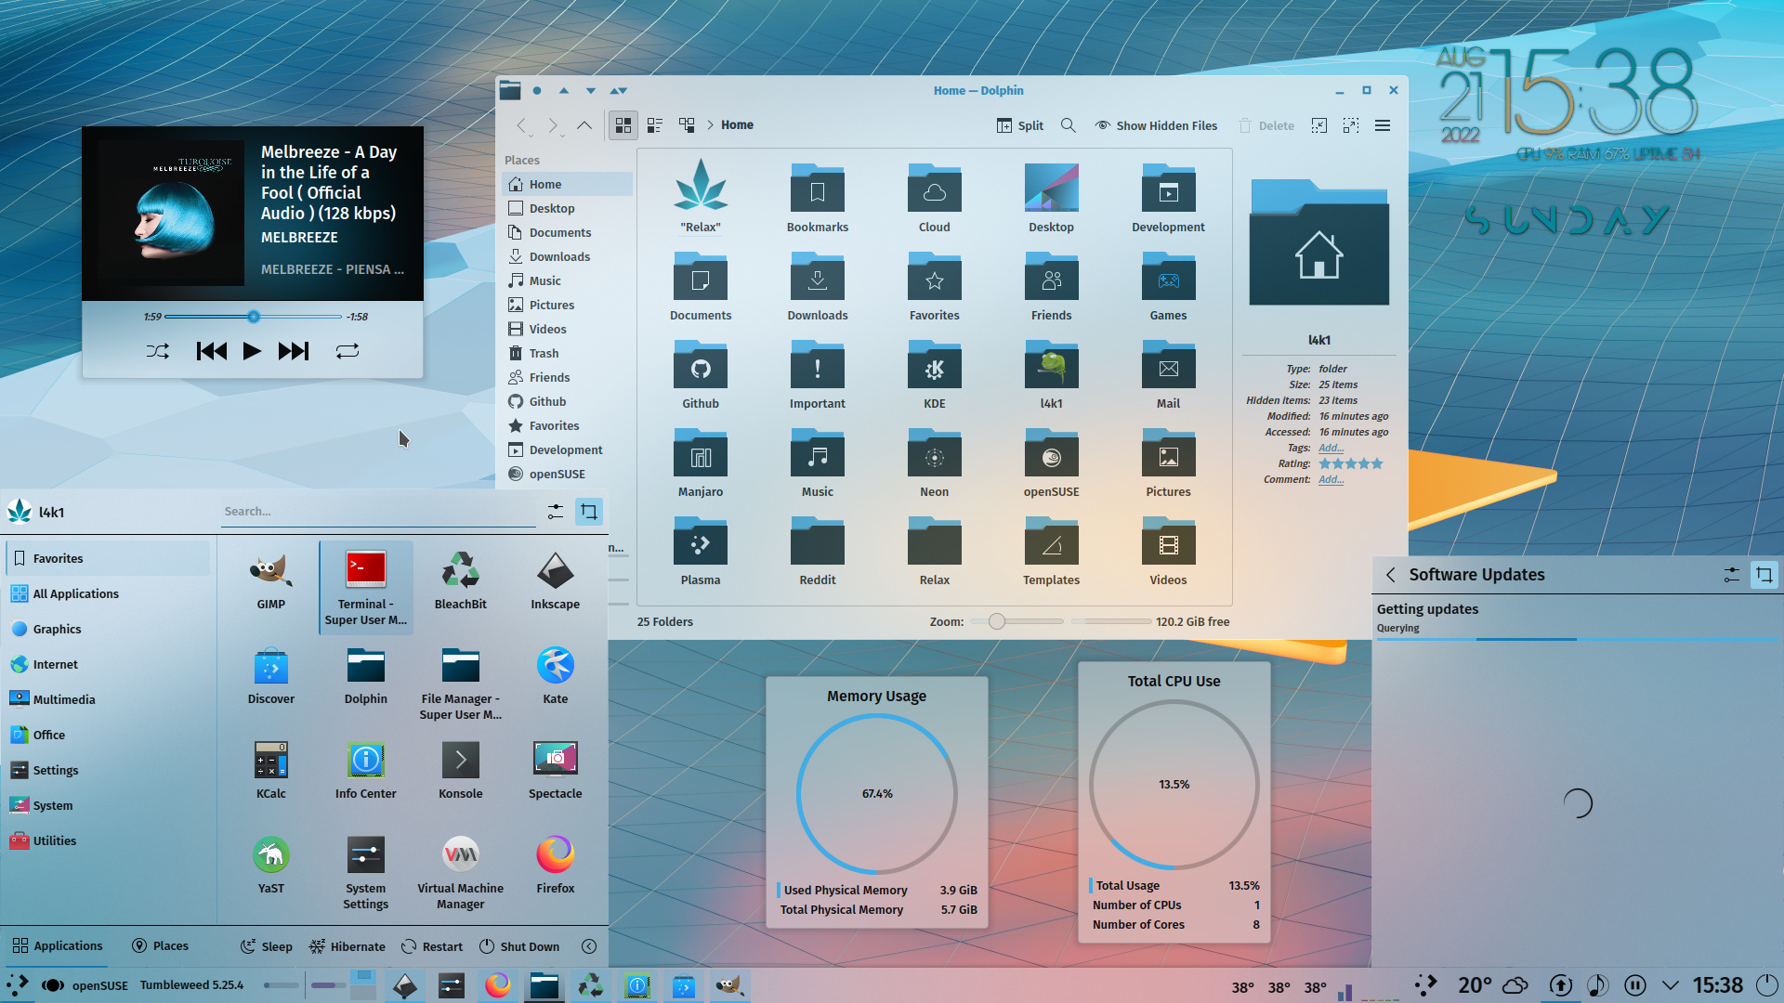Select Trash in Dolphin Places sidebar

coord(567,353)
